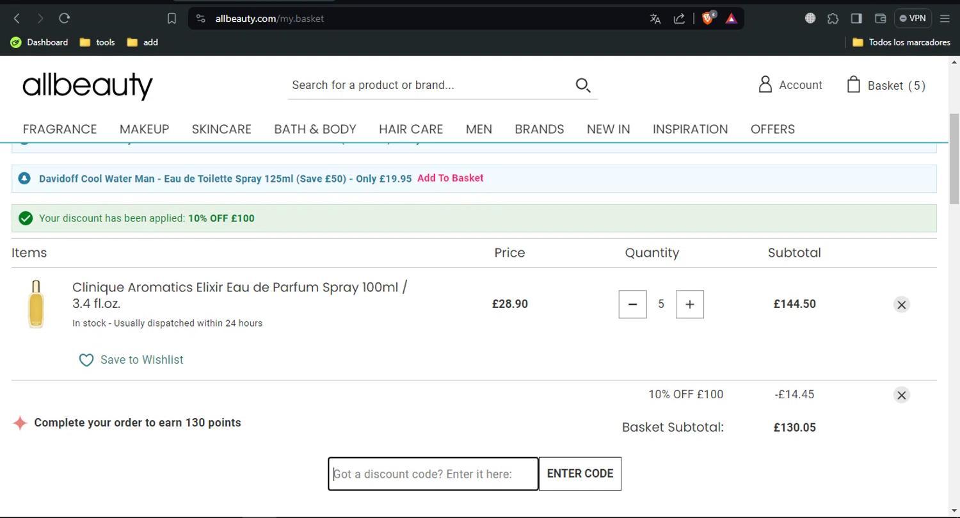Open the OFFERS menu
Viewport: 960px width, 518px height.
click(x=772, y=129)
